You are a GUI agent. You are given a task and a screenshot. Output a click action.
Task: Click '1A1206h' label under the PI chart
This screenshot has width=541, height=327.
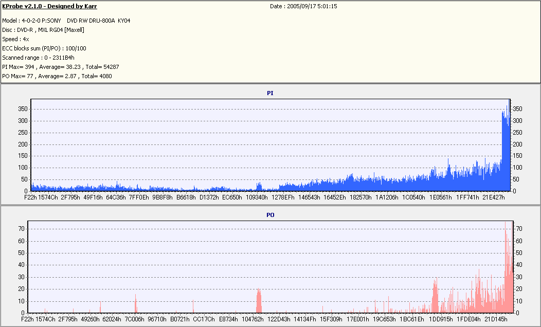click(387, 197)
